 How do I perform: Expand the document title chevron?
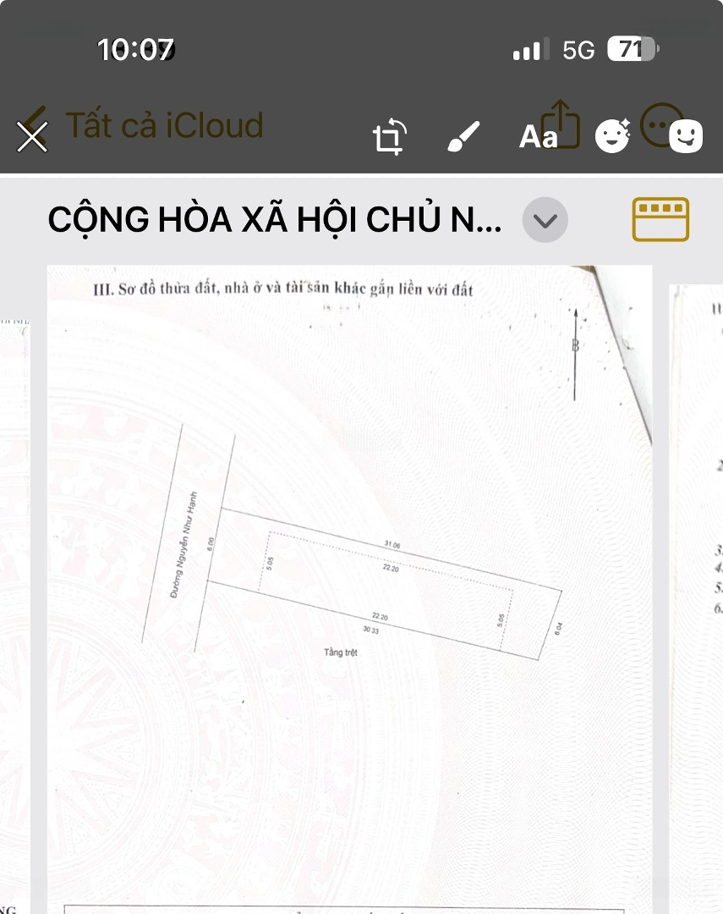pyautogui.click(x=545, y=221)
